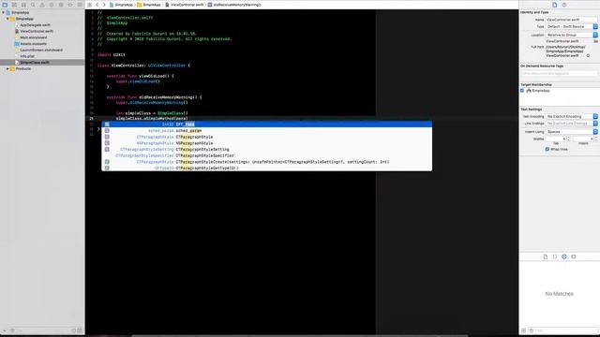Click the library filter field
Image resolution: width=600 pixels, height=337 pixels.
(x=562, y=330)
